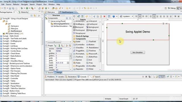
Task: Click the horizontal fill alignment toggle button
Action: (x=140, y=16)
